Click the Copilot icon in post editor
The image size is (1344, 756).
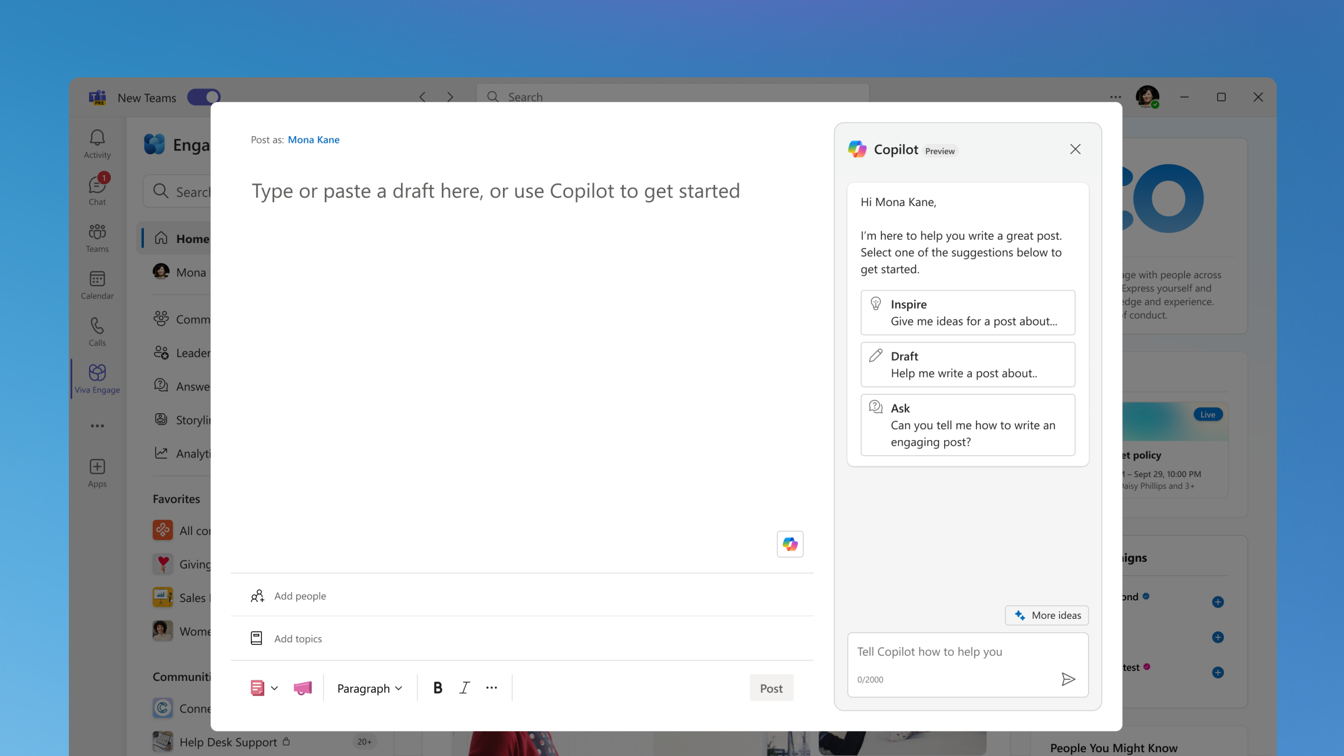click(789, 544)
